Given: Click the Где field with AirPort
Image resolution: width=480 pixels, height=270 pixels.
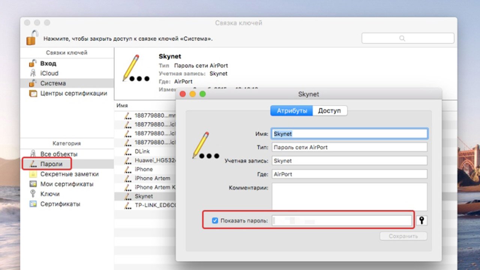Looking at the screenshot, I should 349,174.
